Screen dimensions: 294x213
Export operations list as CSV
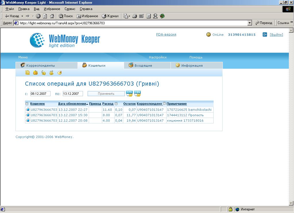(138, 94)
